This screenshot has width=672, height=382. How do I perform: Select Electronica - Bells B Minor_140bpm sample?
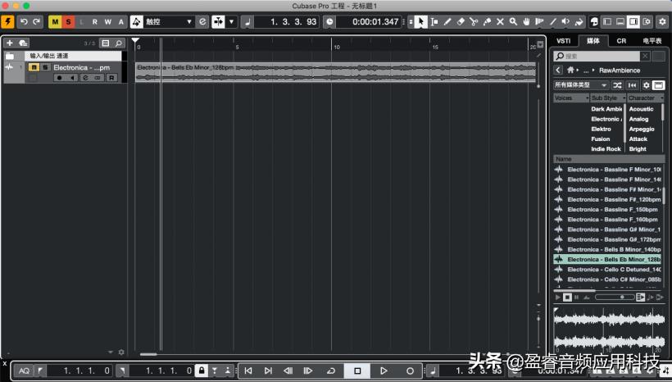609,249
